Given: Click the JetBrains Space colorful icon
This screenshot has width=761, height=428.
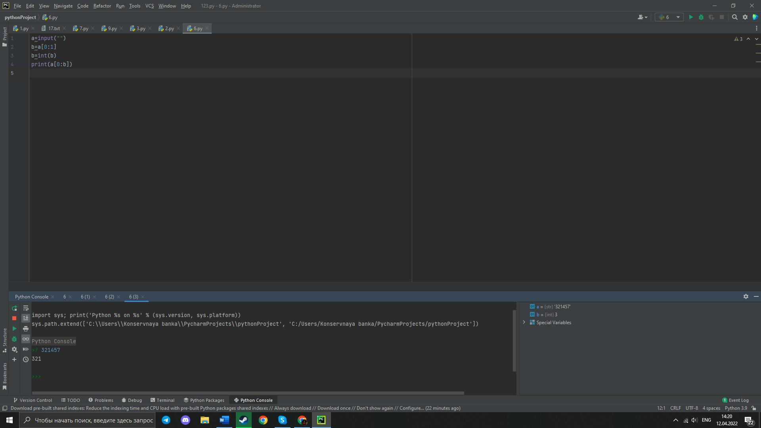Looking at the screenshot, I should tap(755, 17).
